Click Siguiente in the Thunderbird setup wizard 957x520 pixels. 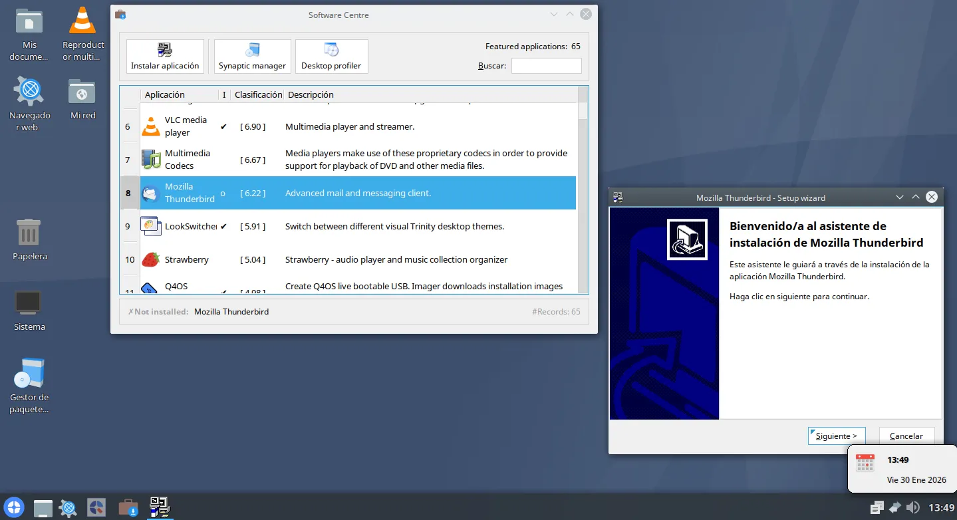(836, 436)
